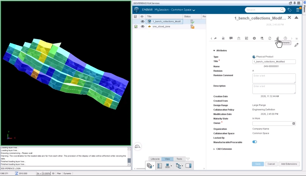Clear the Owner field with the X button
306x176 pixels.
(294, 123)
